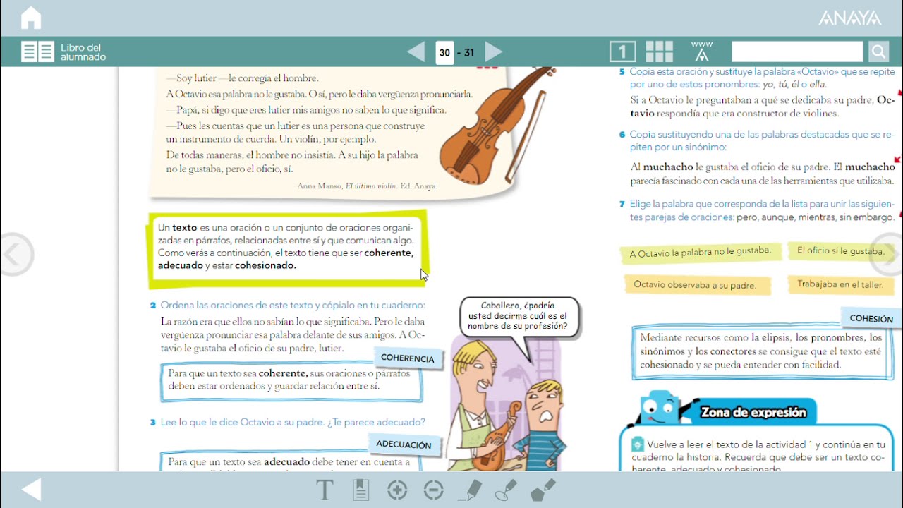Click the citation 'Anna Manso, El último violín'
This screenshot has height=508, width=903.
click(368, 186)
